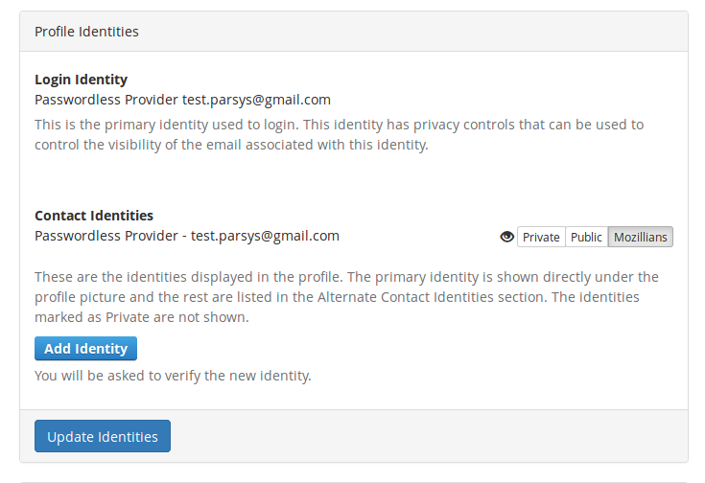
Task: Set contact identity visibility to Private
Action: pyautogui.click(x=541, y=237)
